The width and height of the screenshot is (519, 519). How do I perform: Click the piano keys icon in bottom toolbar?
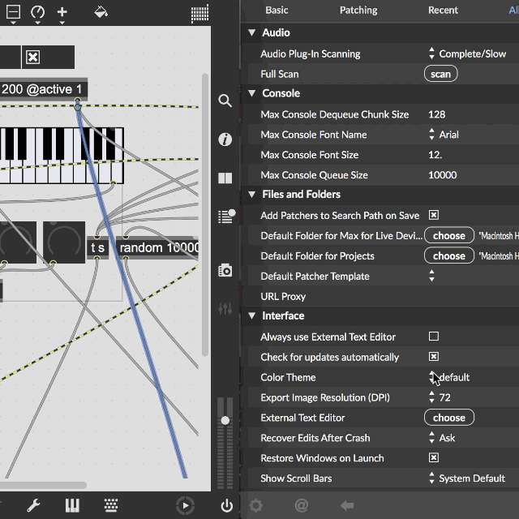[x=73, y=505]
